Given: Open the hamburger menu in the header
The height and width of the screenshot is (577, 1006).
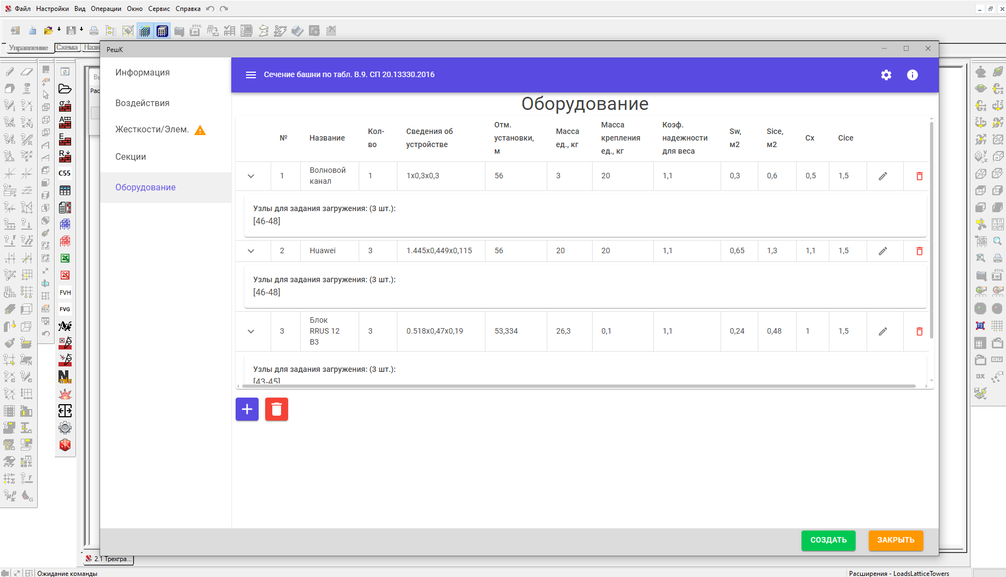Looking at the screenshot, I should (250, 75).
